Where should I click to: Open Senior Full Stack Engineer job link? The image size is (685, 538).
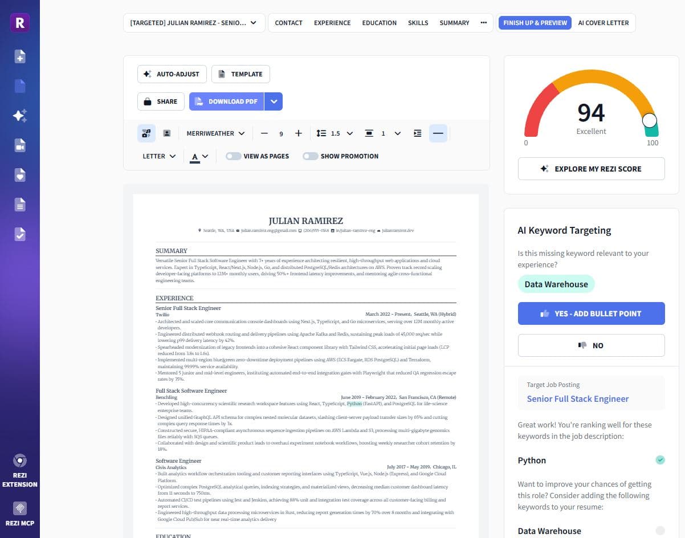(577, 398)
